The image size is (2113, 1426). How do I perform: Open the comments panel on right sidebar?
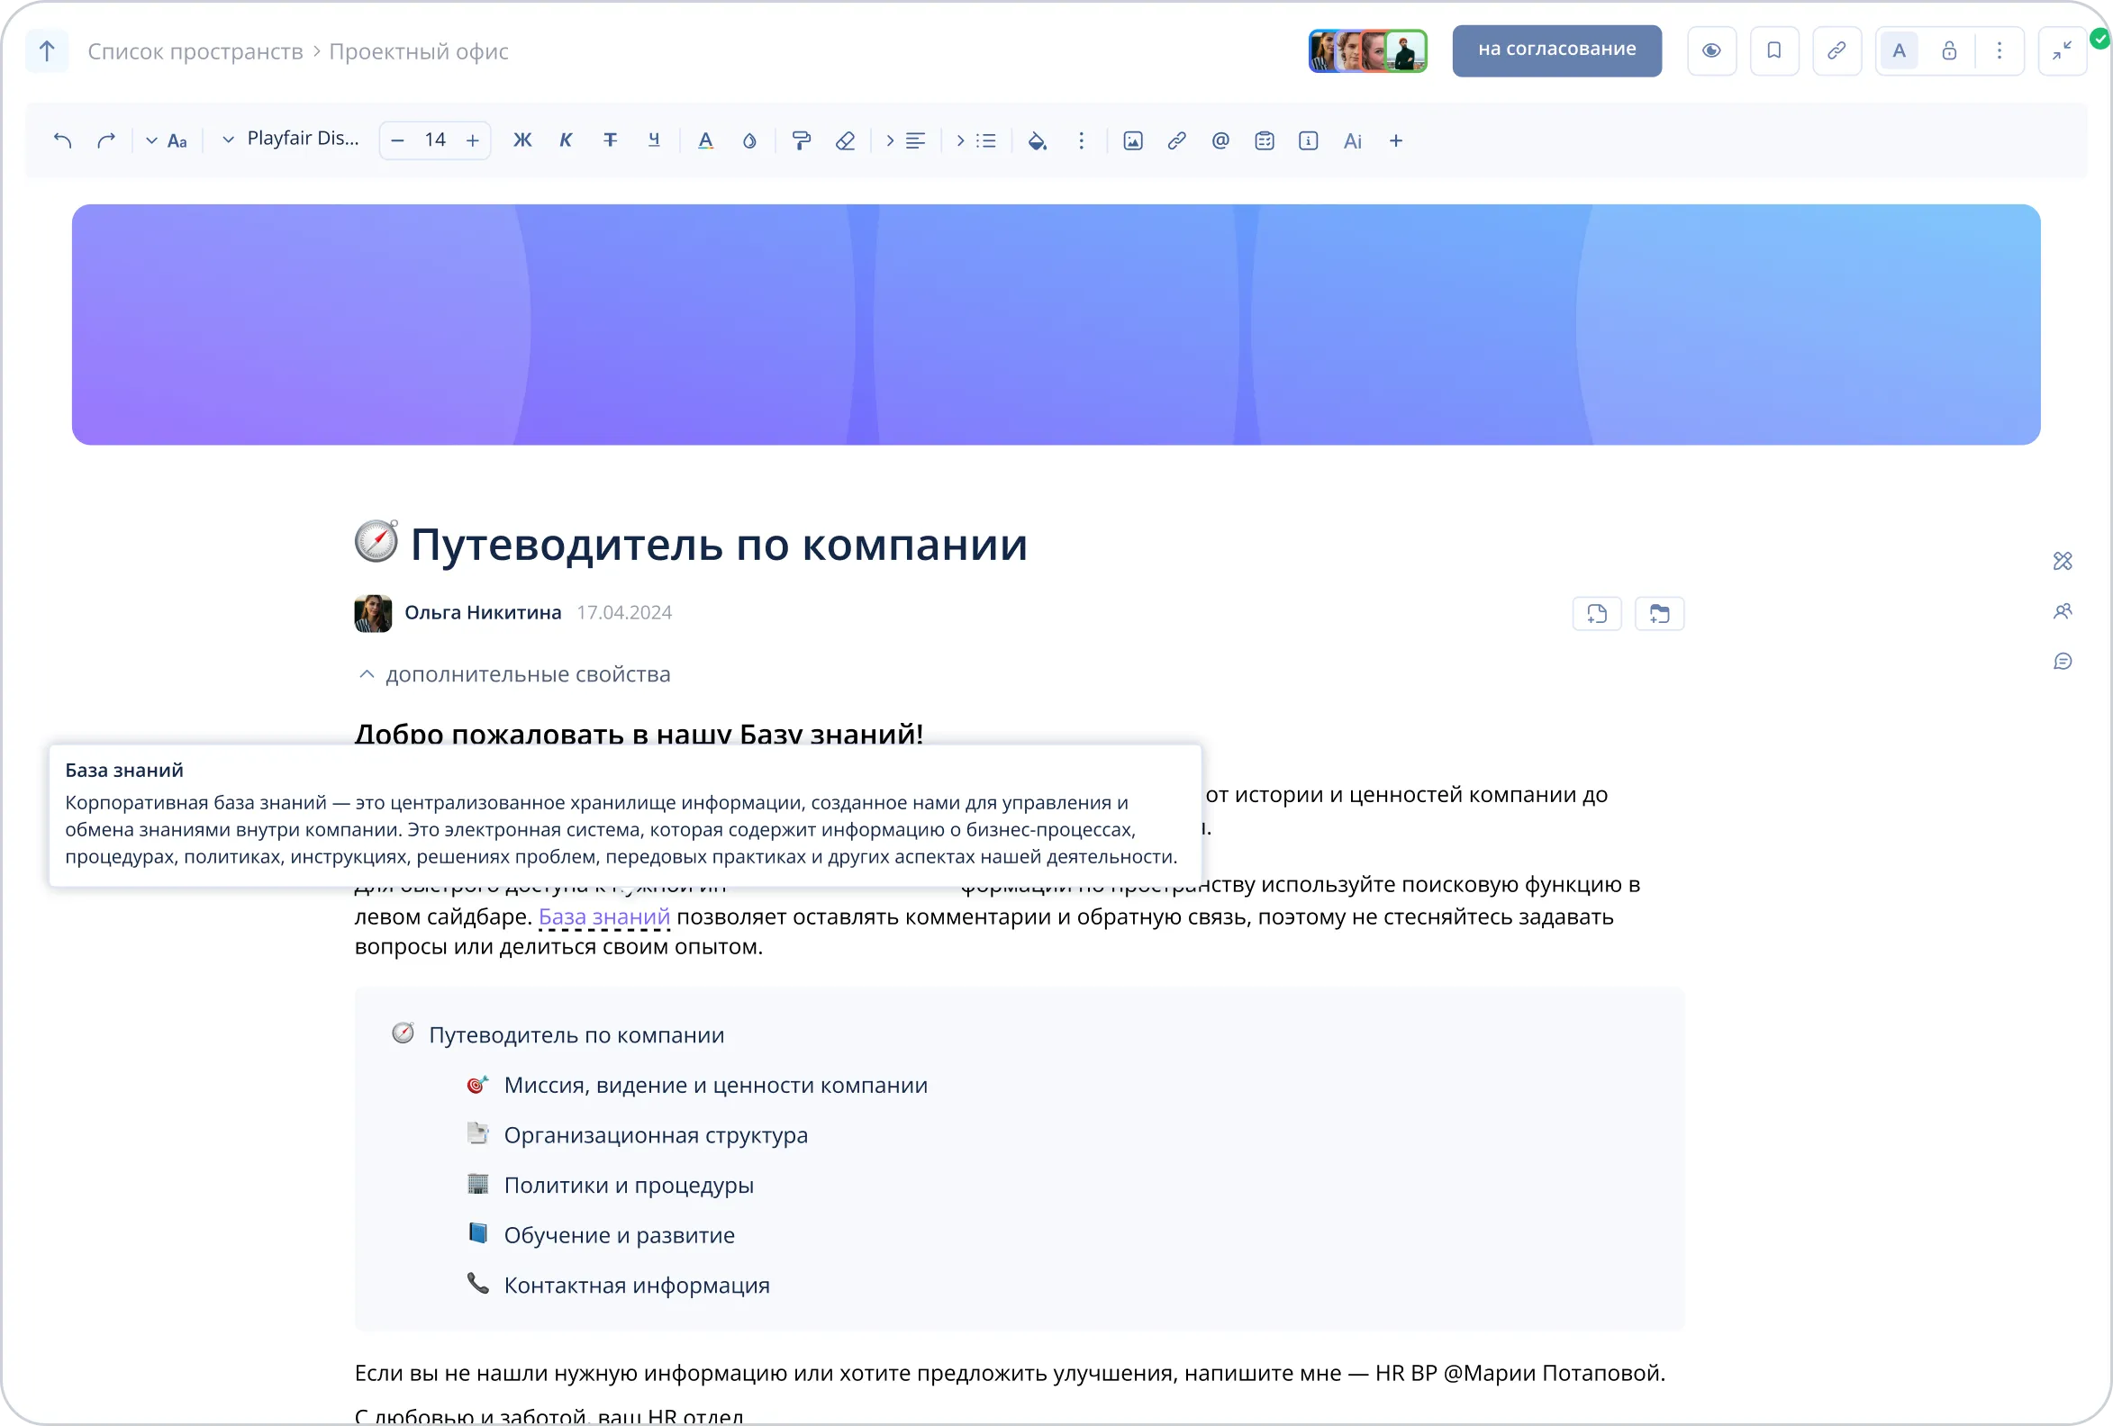[x=2062, y=662]
